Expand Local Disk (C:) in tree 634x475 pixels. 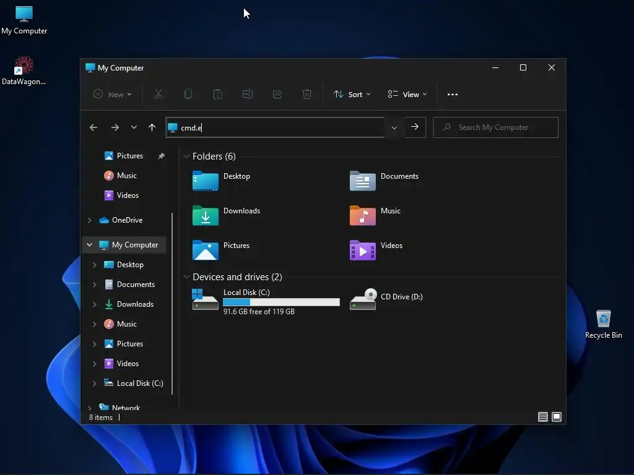94,383
